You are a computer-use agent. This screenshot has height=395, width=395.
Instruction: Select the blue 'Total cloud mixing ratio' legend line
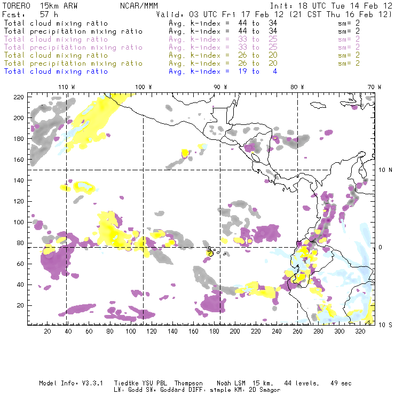coord(56,72)
